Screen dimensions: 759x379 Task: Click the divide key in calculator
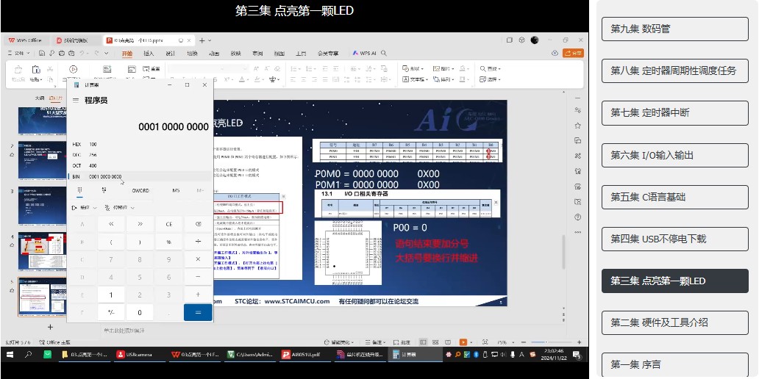click(198, 241)
